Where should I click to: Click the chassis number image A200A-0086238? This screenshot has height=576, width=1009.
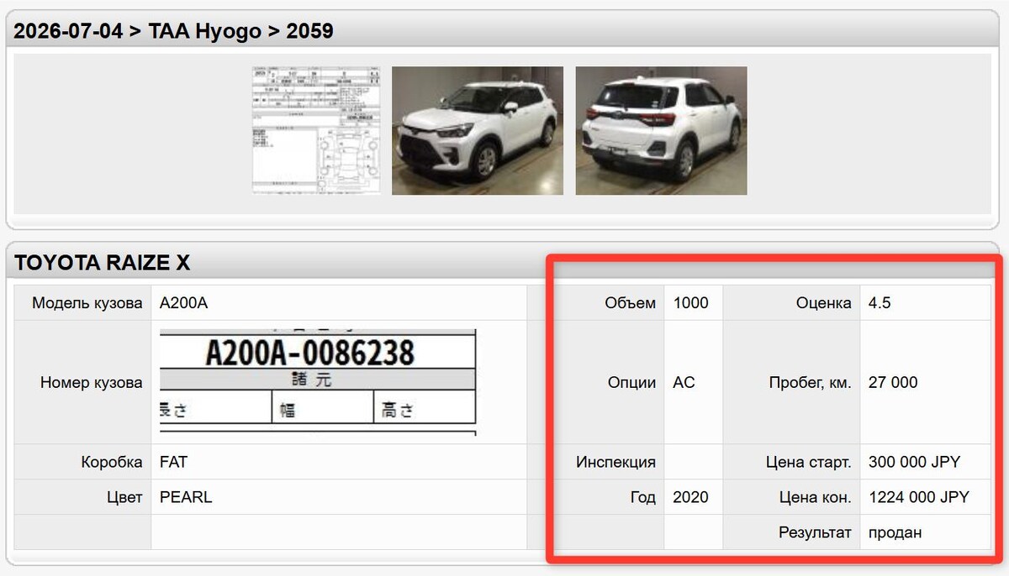point(318,382)
